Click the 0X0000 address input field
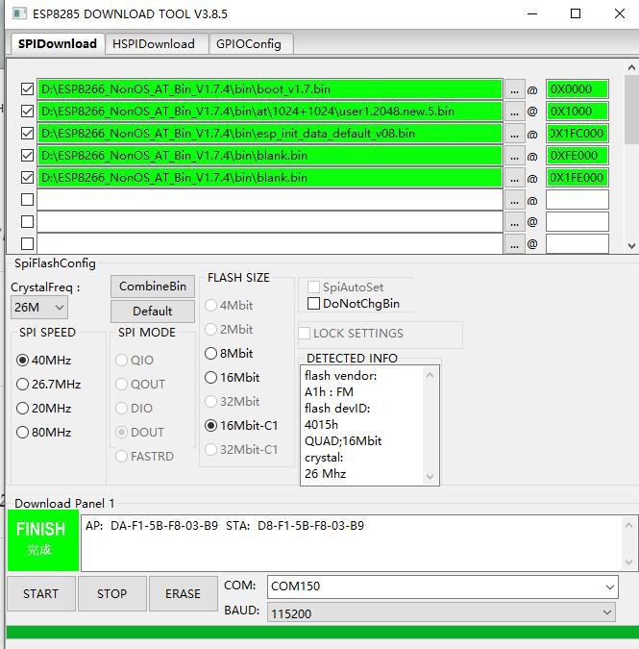The width and height of the screenshot is (639, 649). 577,89
